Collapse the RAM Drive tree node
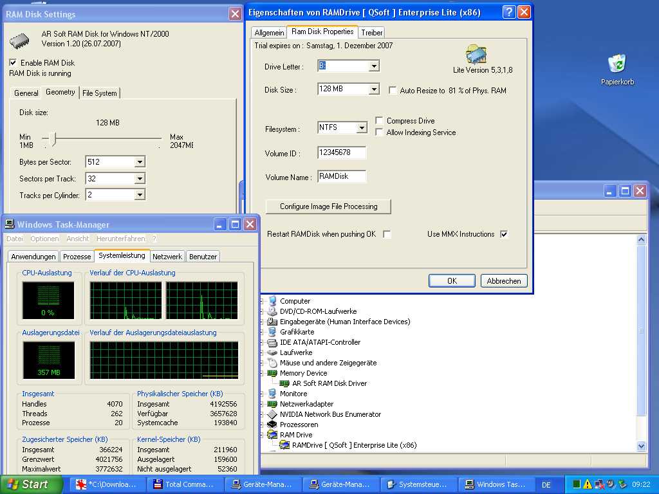This screenshot has height=494, width=659. [262, 435]
